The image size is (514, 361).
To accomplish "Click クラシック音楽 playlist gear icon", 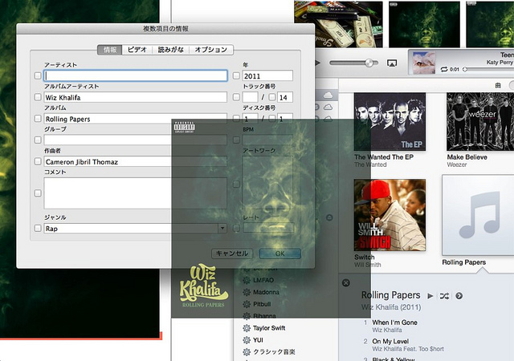I will coord(247,352).
